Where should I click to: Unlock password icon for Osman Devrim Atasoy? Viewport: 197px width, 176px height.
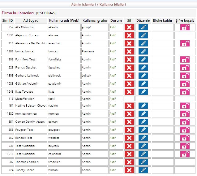[x=185, y=122]
